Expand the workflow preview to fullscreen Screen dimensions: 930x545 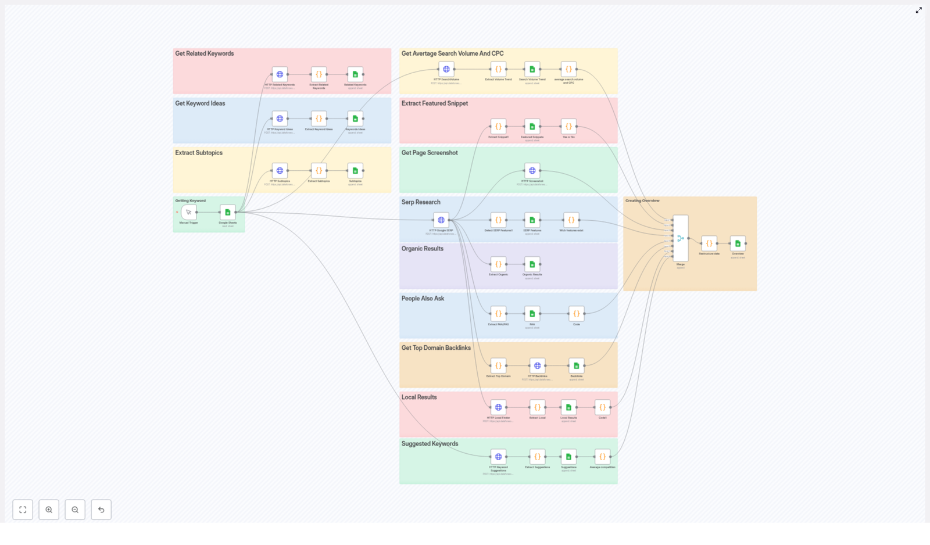pyautogui.click(x=918, y=10)
